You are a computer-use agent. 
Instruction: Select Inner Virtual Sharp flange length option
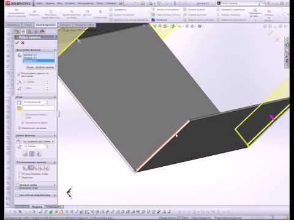coord(32,154)
